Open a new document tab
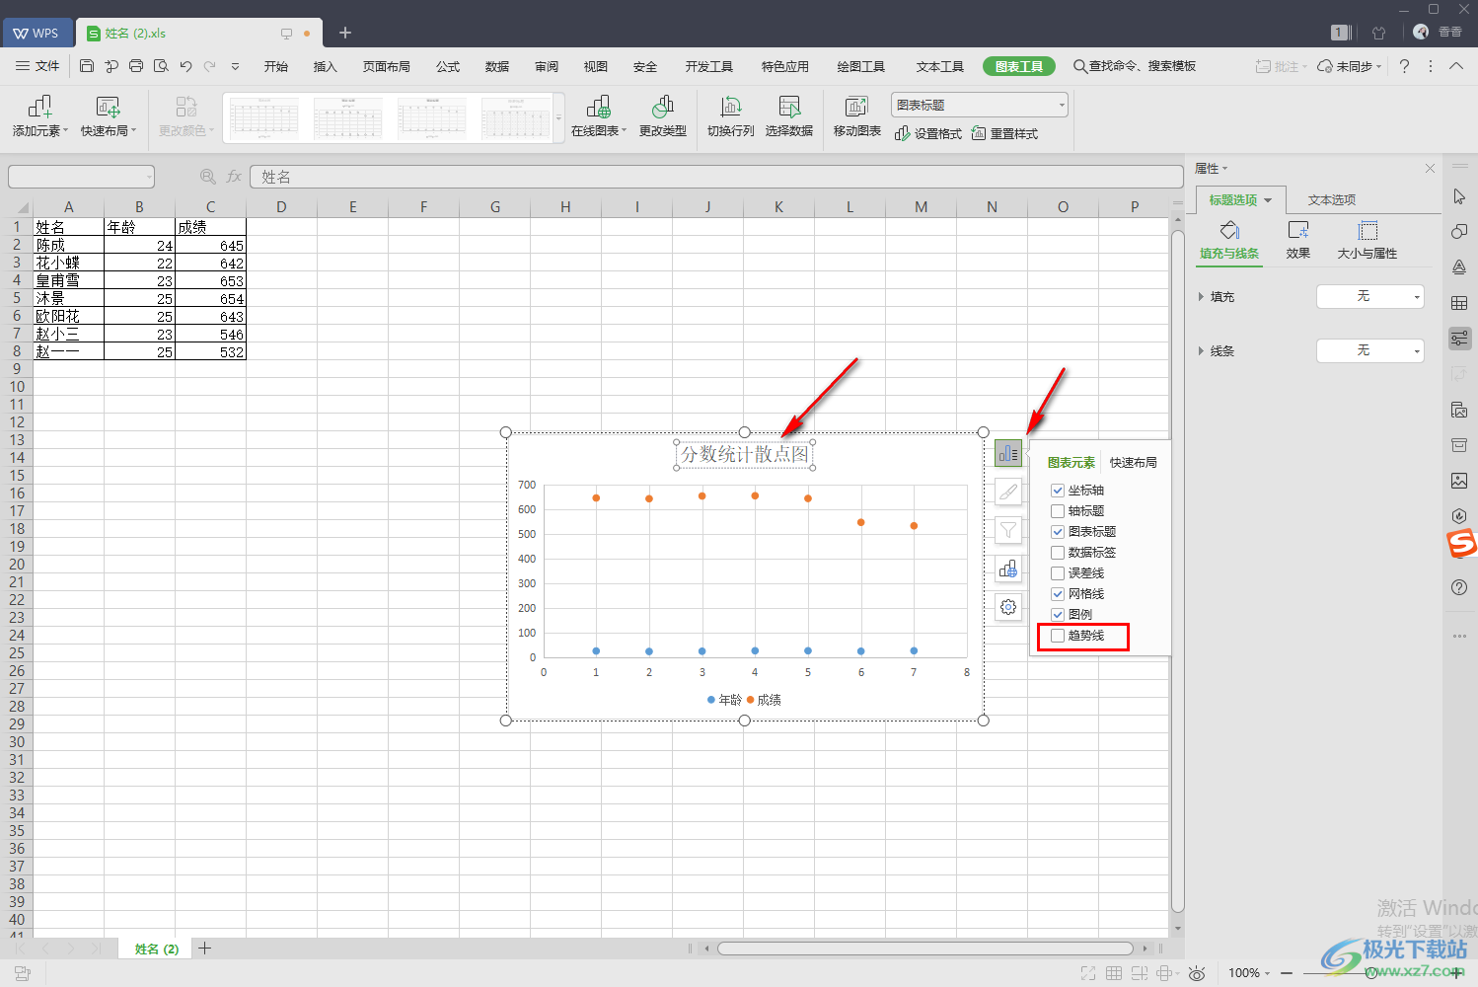The image size is (1478, 987). point(345,33)
